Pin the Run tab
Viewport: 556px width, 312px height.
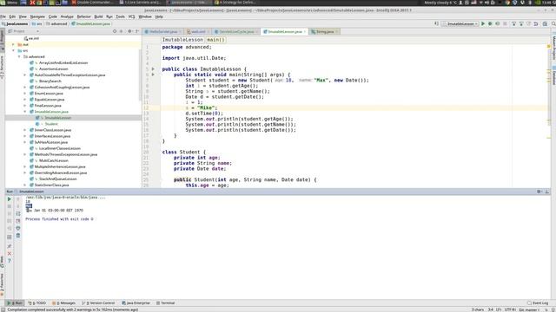10,246
